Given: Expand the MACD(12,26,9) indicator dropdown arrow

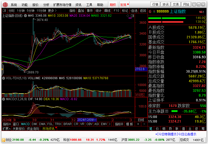Looking at the screenshot, I should coord(4,99).
